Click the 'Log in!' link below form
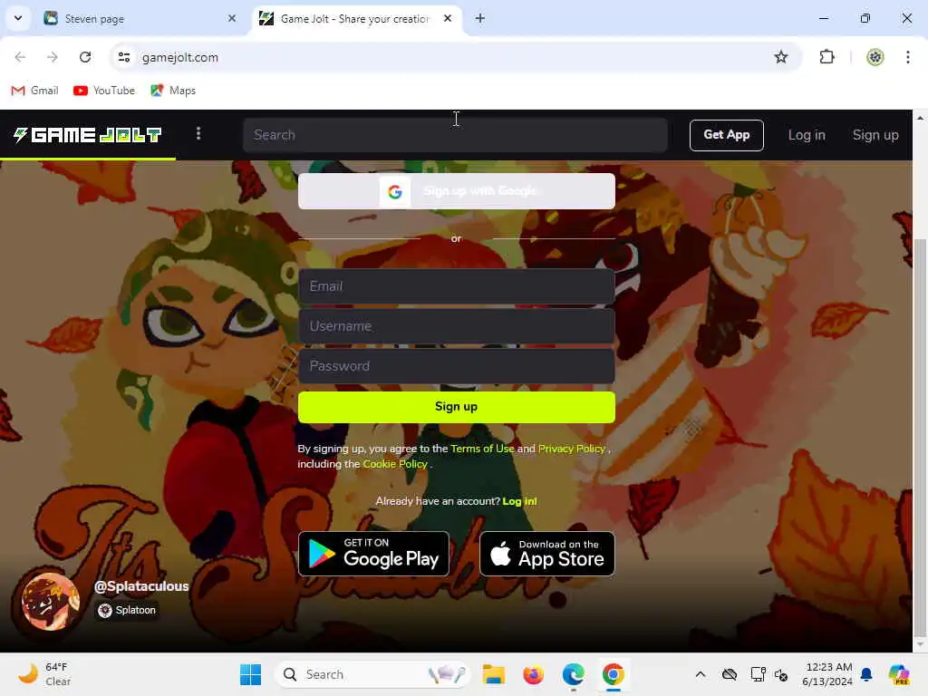 point(519,501)
